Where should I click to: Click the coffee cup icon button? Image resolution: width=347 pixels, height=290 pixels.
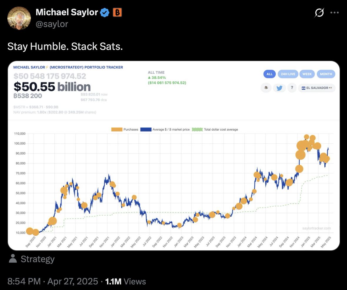tap(266, 88)
